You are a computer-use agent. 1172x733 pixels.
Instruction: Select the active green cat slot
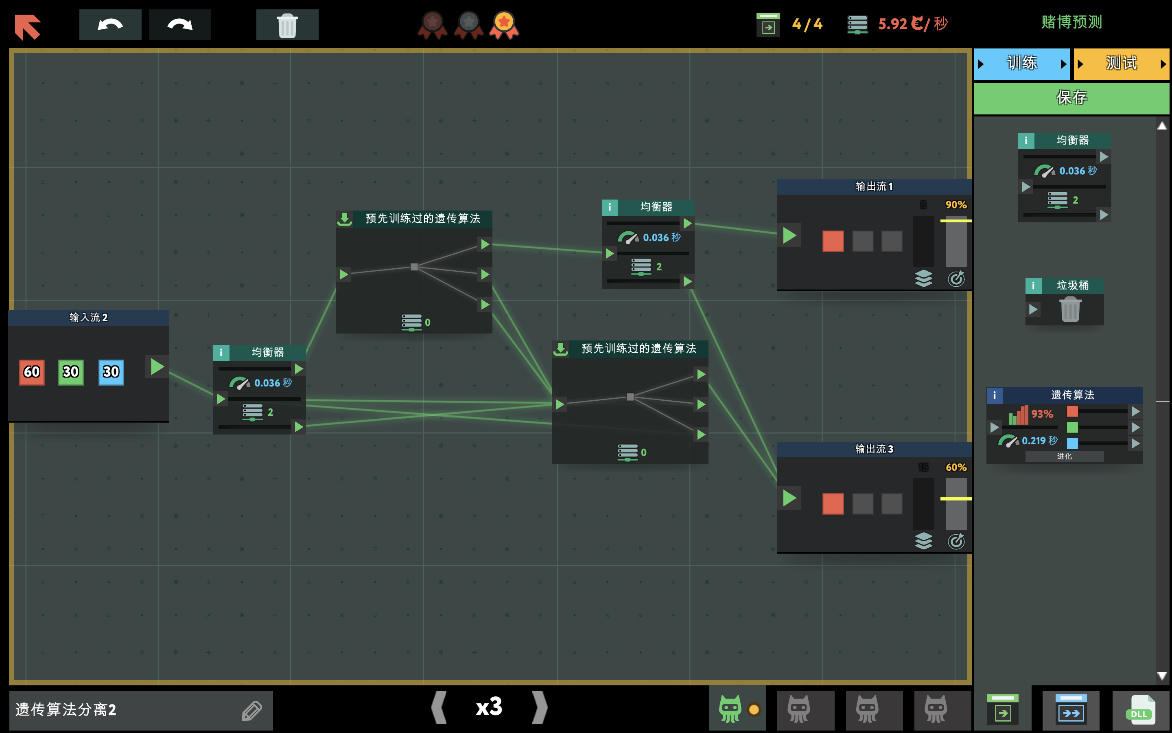[x=730, y=710]
